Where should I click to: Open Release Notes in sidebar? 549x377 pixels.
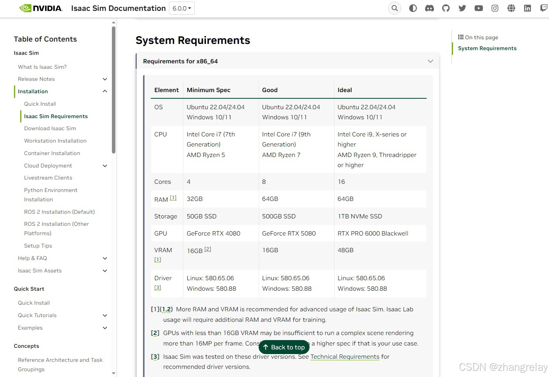pyautogui.click(x=37, y=79)
